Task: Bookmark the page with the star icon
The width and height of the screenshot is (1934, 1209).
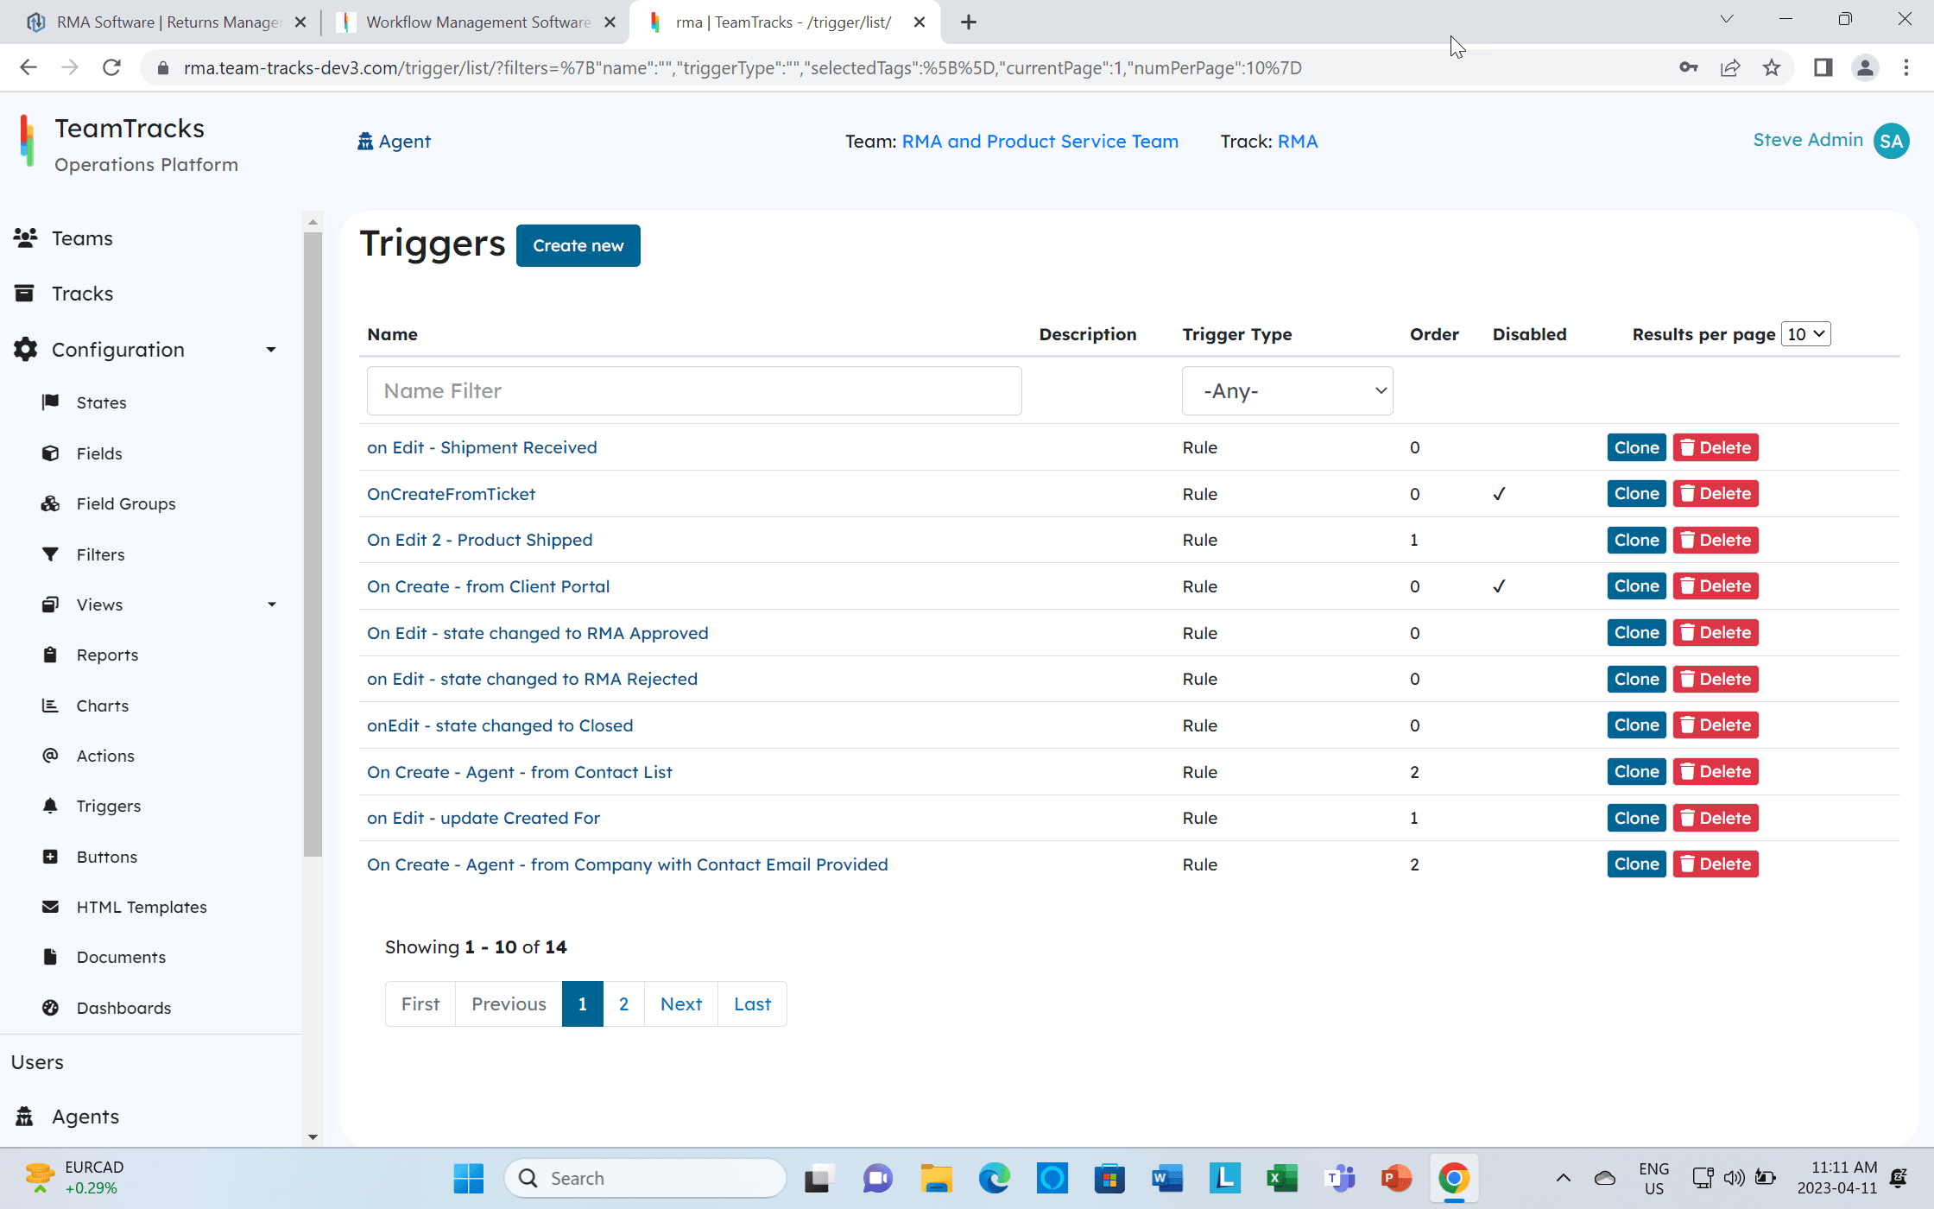Action: 1772,68
